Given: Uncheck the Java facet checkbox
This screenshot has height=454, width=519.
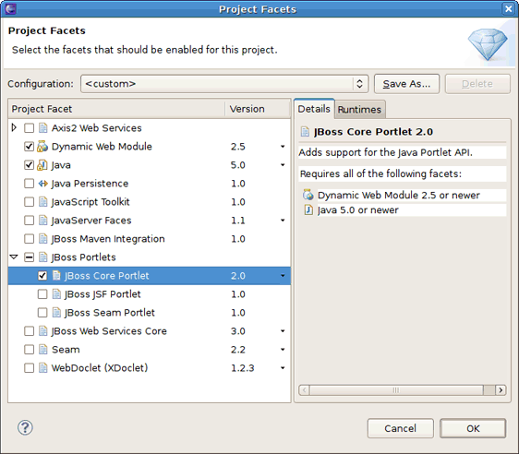Looking at the screenshot, I should click(30, 164).
